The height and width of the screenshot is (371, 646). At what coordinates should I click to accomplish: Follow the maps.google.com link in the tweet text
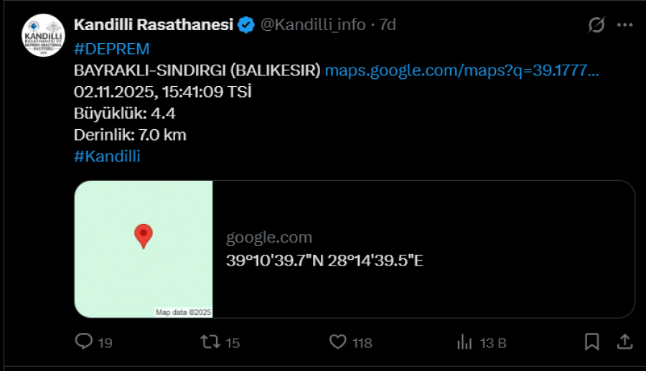(x=462, y=70)
